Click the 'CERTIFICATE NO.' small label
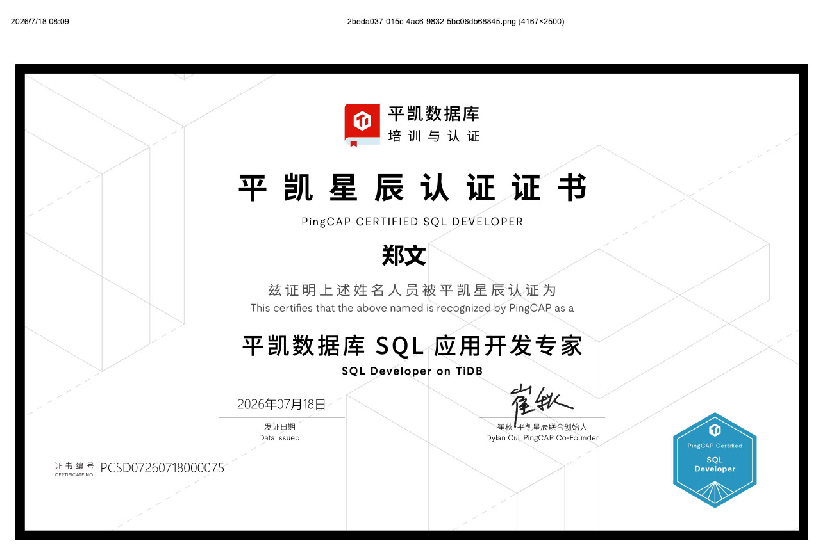 (74, 474)
